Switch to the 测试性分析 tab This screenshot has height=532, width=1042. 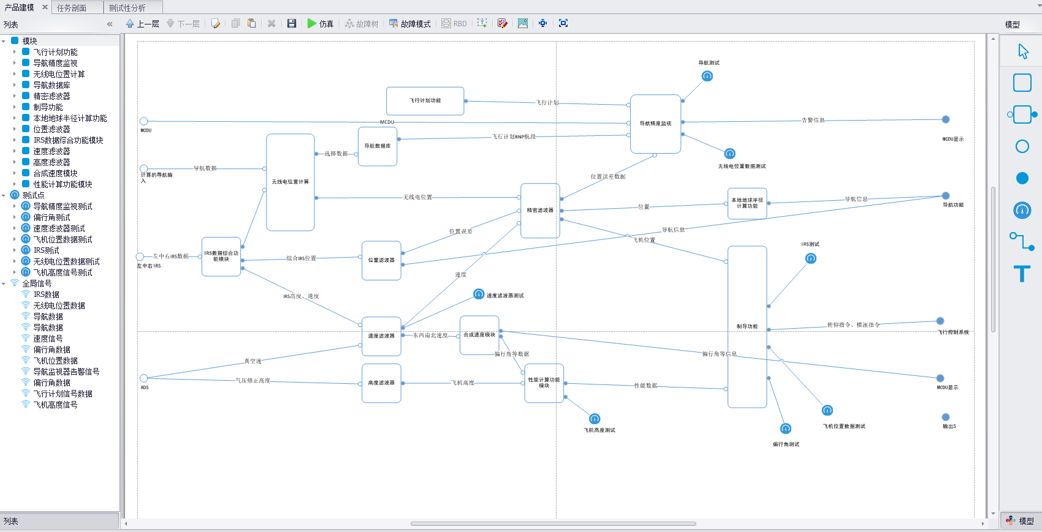pos(127,8)
